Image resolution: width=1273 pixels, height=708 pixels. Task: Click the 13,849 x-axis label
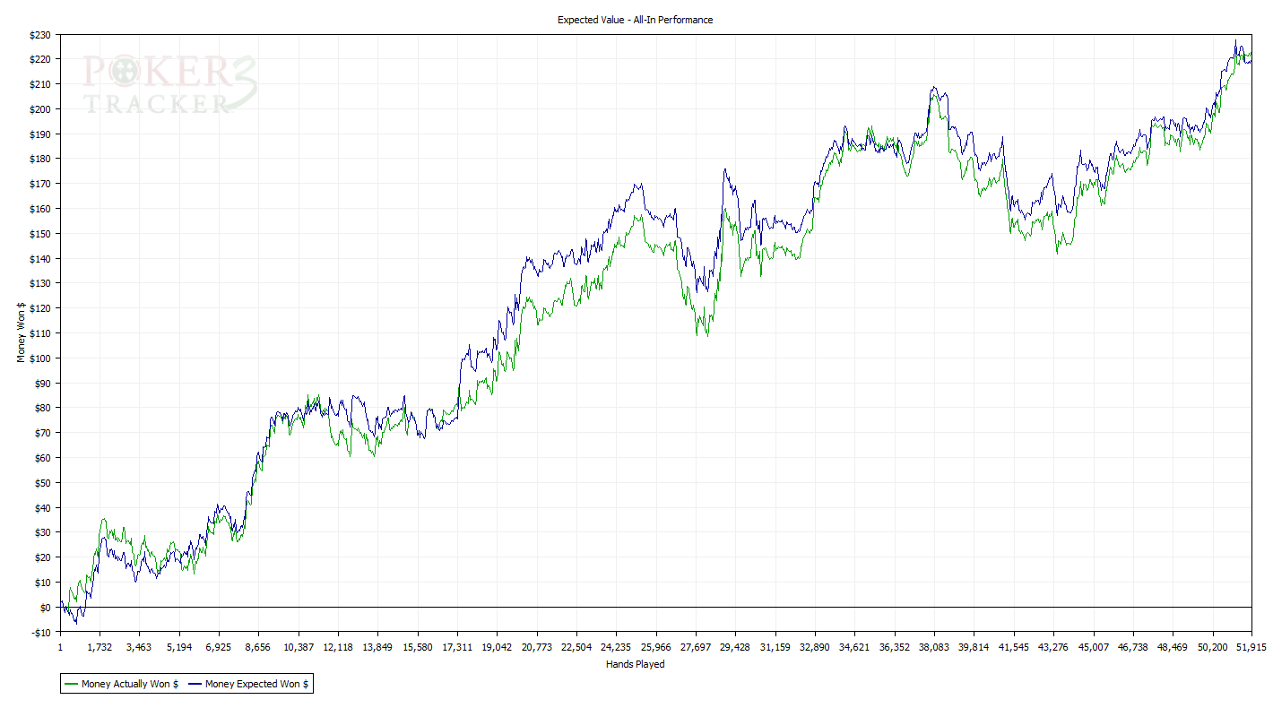pos(377,646)
